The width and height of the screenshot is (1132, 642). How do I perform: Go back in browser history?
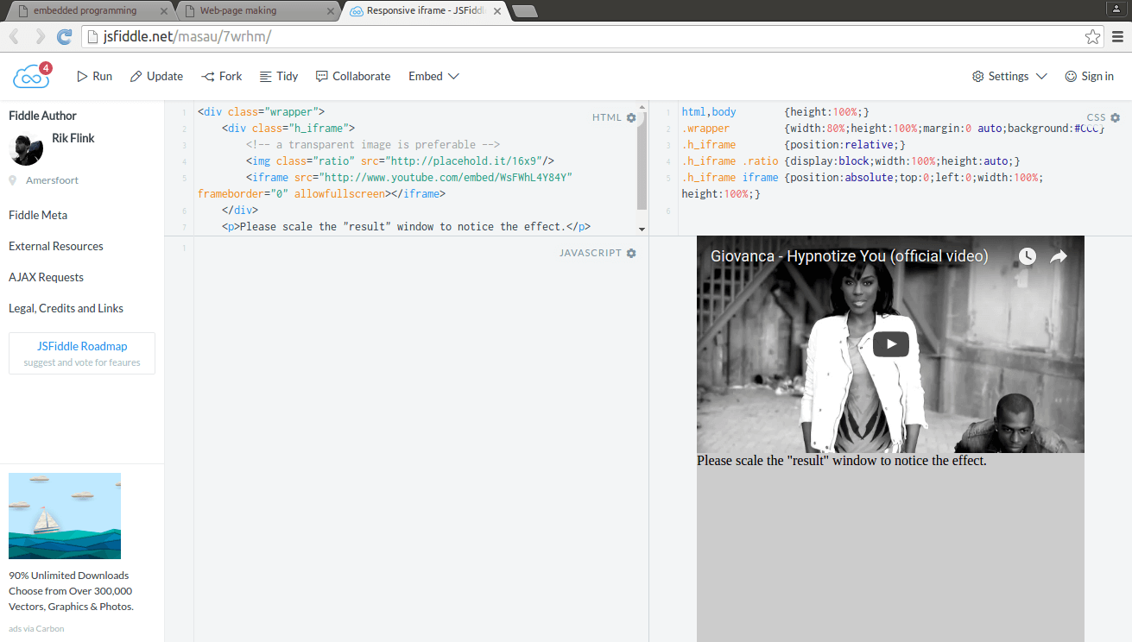click(15, 36)
